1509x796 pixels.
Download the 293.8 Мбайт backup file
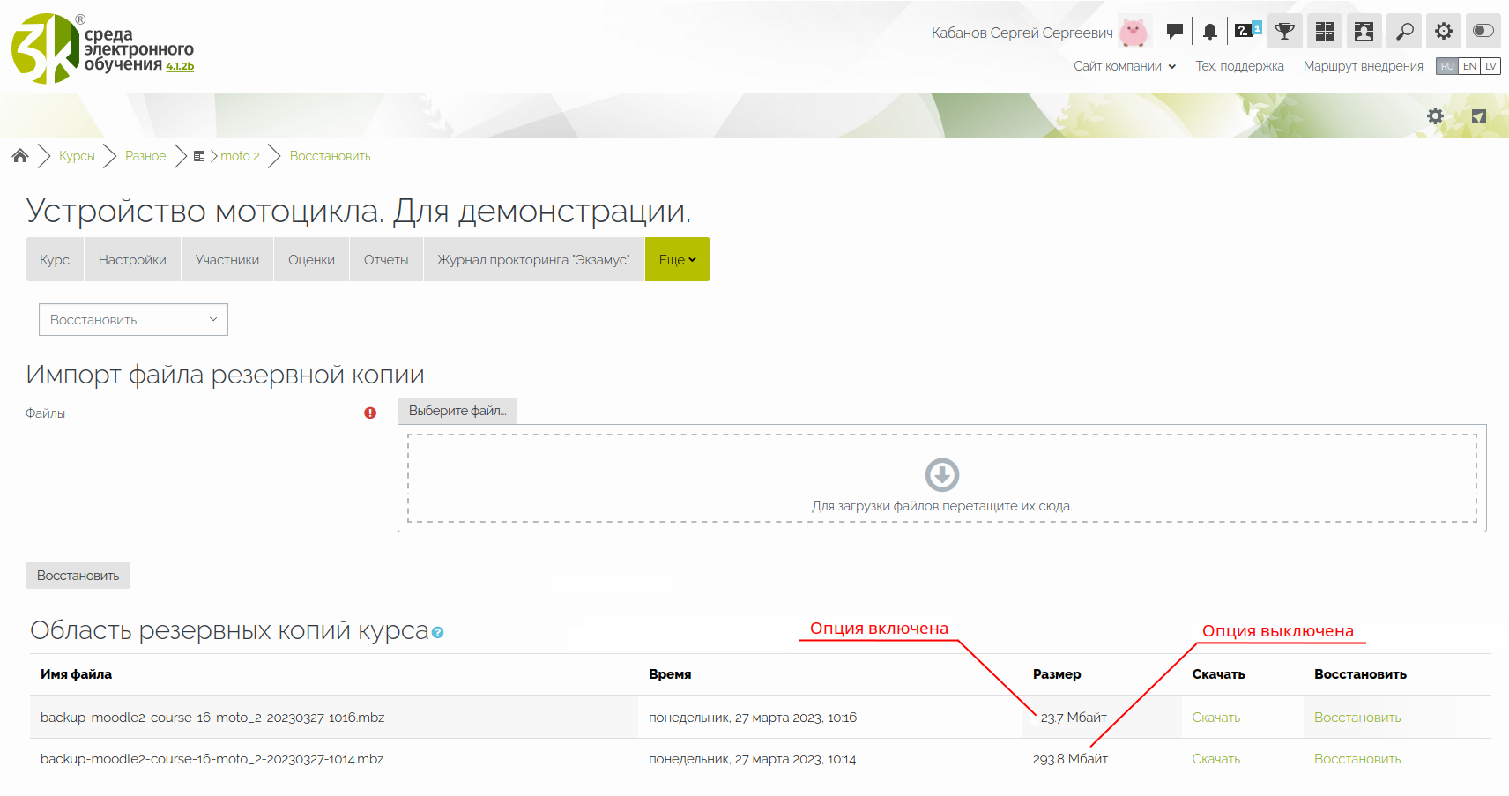1215,759
